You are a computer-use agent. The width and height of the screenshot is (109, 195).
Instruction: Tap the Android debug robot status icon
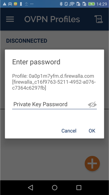(10, 4)
